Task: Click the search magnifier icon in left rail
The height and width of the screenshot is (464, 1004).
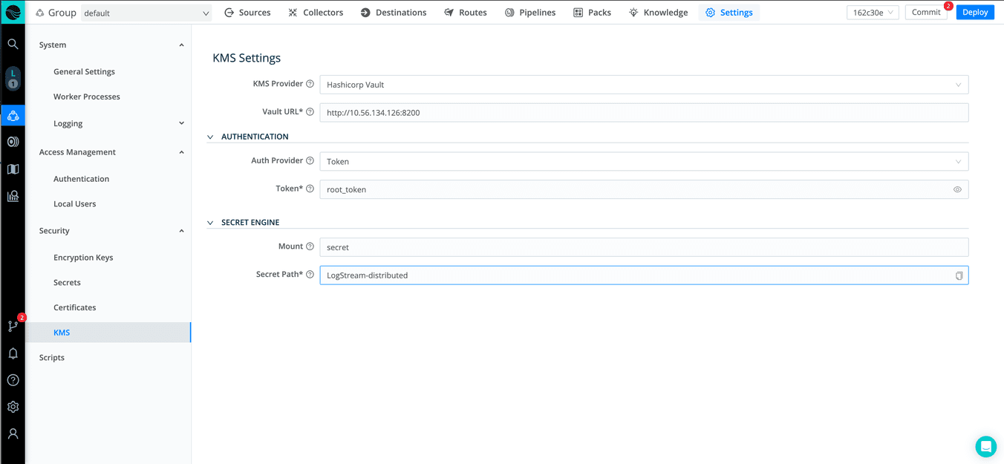Action: pyautogui.click(x=13, y=44)
